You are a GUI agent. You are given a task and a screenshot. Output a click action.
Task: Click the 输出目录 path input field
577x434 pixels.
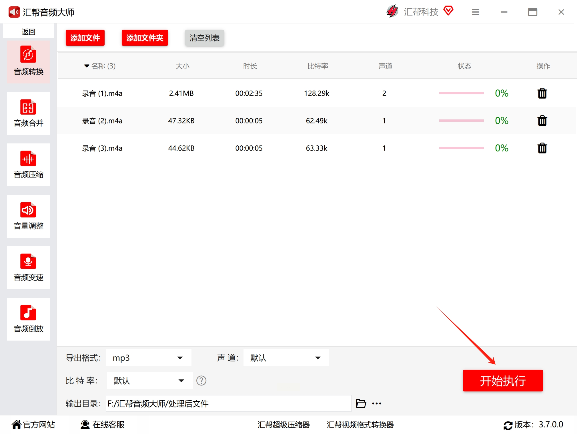[228, 403]
